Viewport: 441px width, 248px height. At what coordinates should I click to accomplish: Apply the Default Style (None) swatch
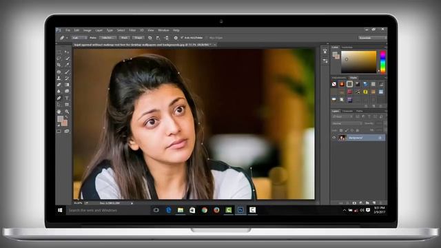click(x=334, y=84)
